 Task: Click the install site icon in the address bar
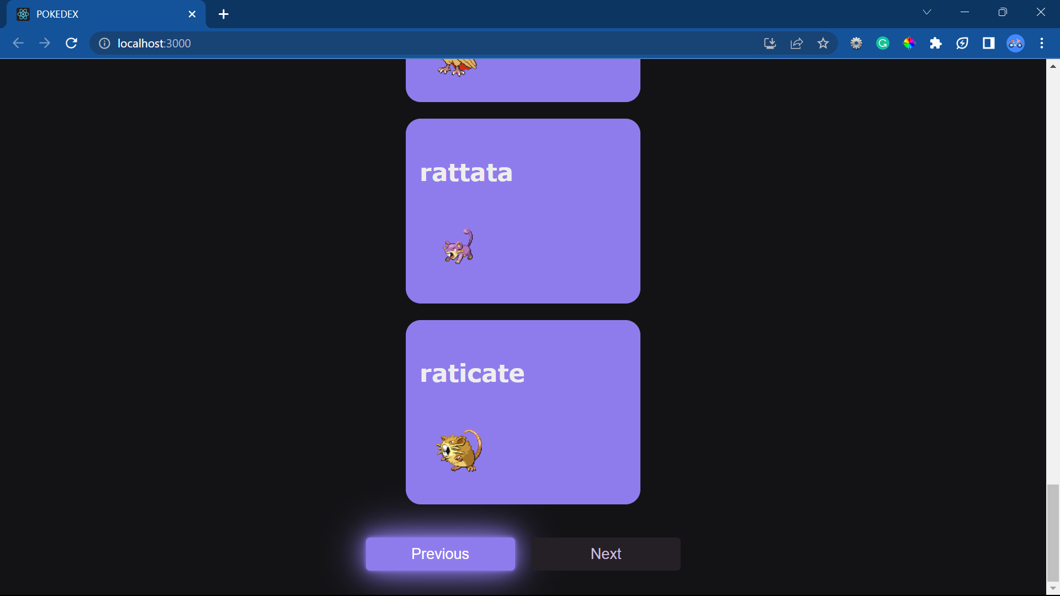(x=770, y=43)
